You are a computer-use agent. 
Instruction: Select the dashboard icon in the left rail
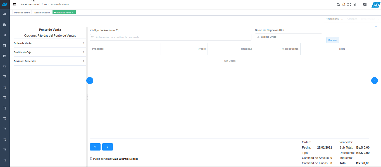(x=4, y=14)
